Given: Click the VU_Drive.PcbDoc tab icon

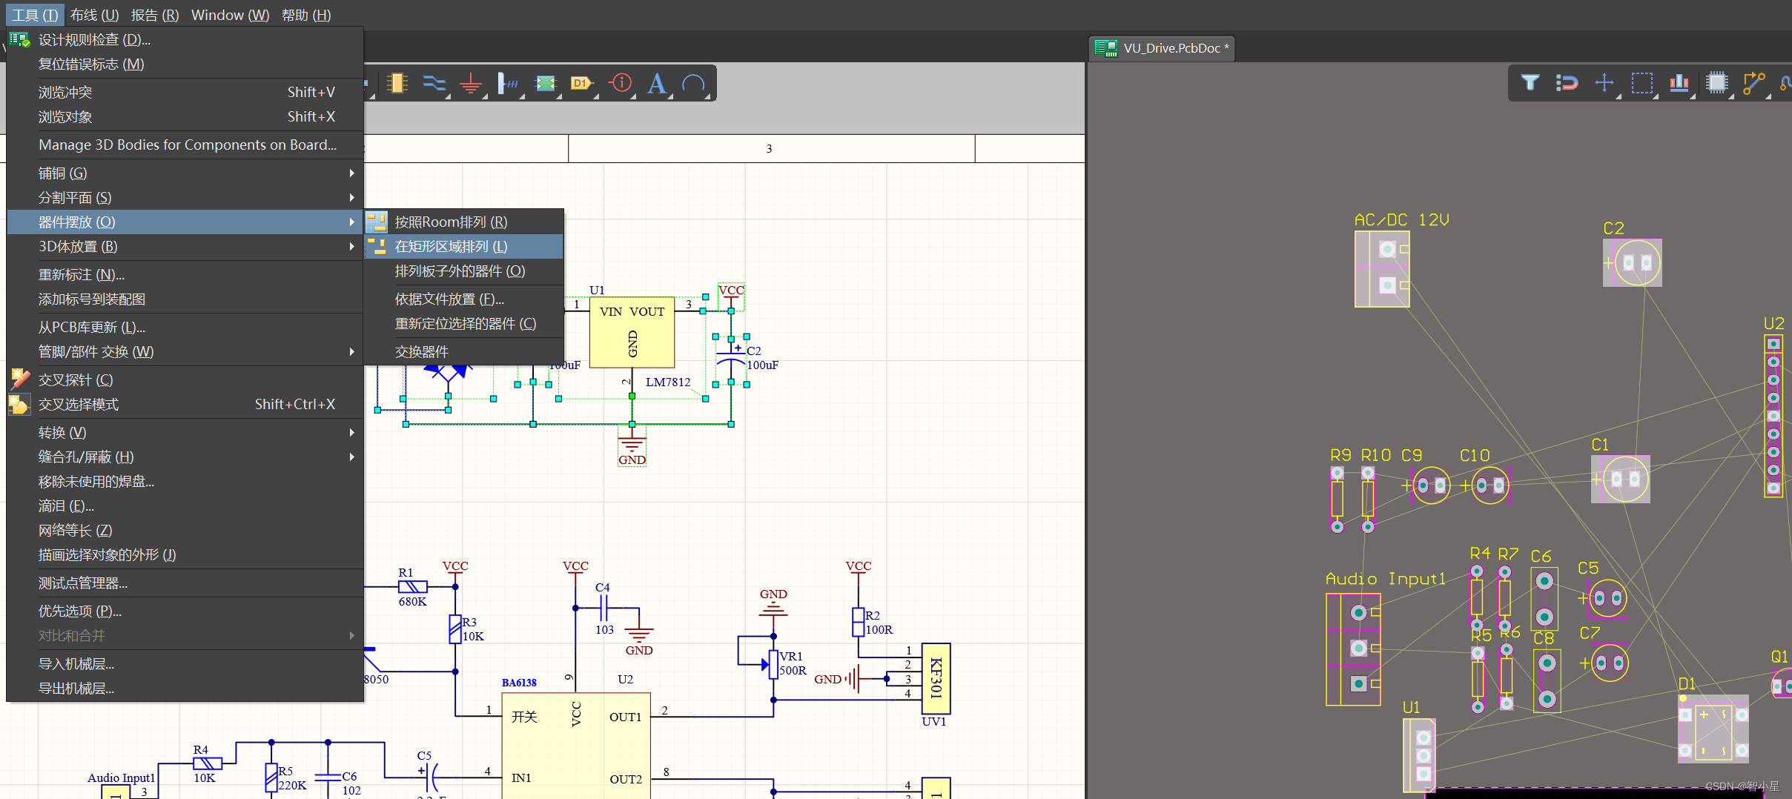Looking at the screenshot, I should 1106,48.
